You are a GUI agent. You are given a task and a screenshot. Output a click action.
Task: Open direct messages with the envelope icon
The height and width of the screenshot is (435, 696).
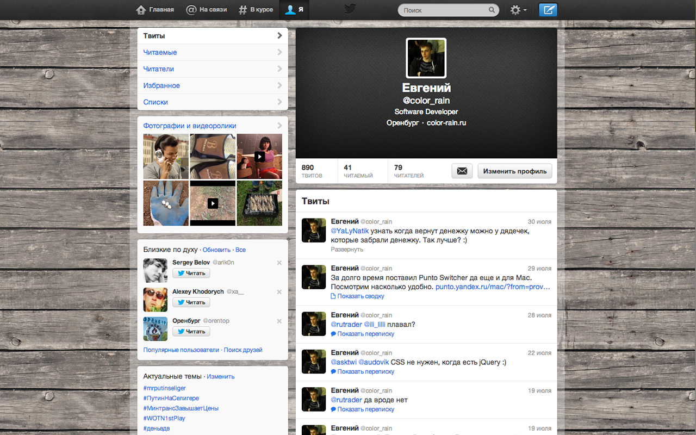click(x=462, y=171)
